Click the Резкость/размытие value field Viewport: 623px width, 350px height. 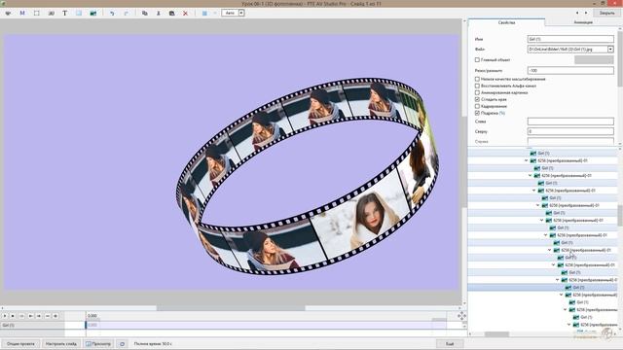click(x=570, y=70)
